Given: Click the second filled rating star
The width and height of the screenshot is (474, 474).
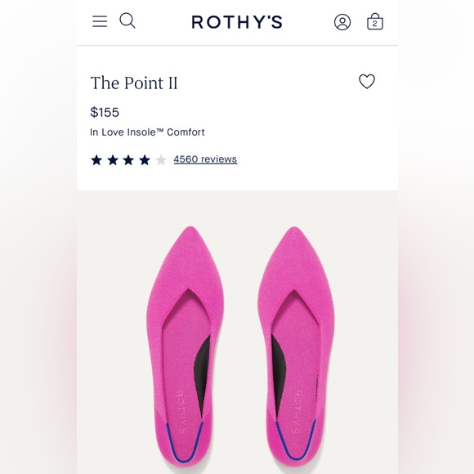Looking at the screenshot, I should point(113,160).
